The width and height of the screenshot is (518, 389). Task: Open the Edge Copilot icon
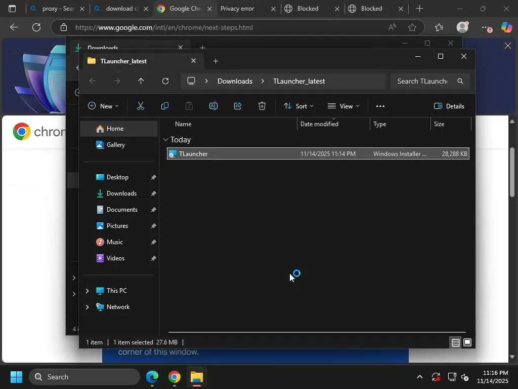point(506,27)
